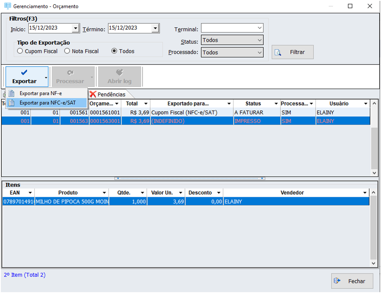Expand the Status combo box
The image size is (381, 293).
[259, 40]
